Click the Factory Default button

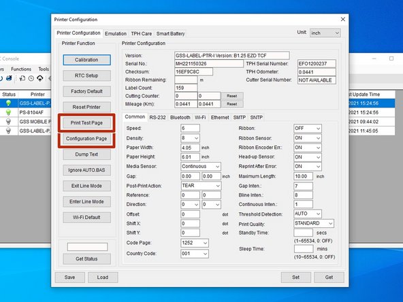[x=87, y=91]
